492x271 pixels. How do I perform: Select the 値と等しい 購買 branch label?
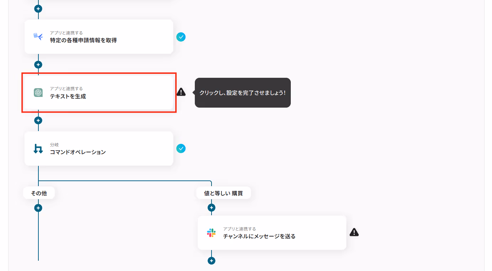click(x=224, y=193)
